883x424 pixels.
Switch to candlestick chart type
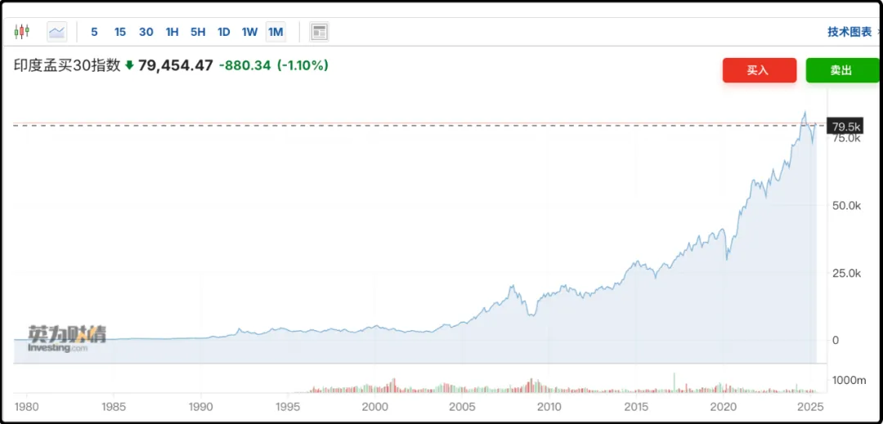coord(21,32)
